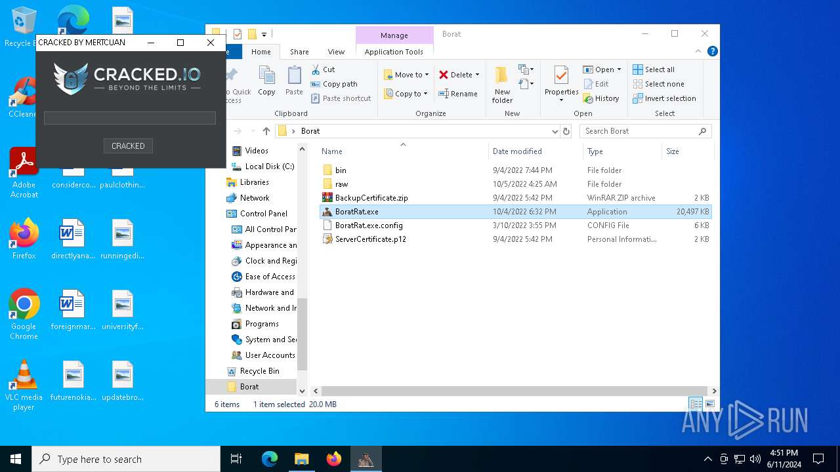Click Copy path in ribbon
The width and height of the screenshot is (840, 472).
click(x=333, y=84)
